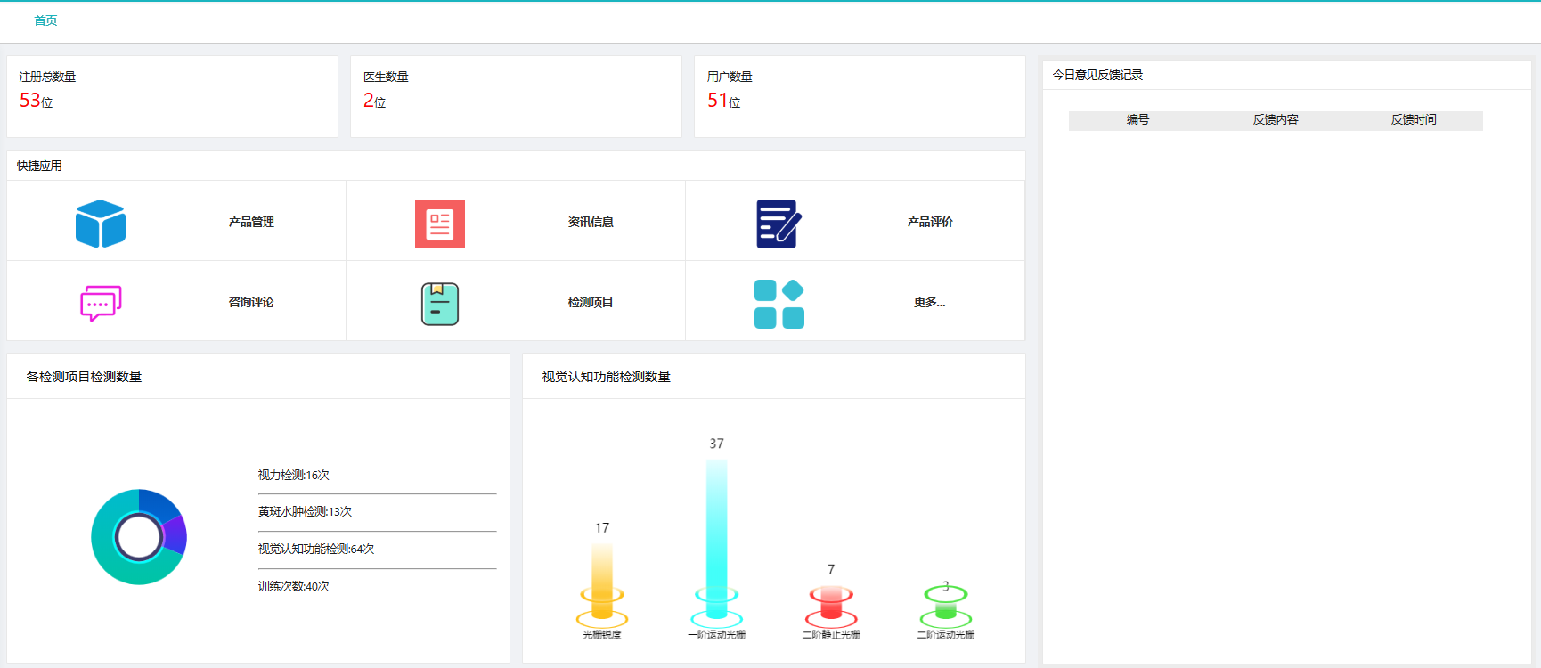The image size is (1541, 668).
Task: Click the 用户数量 51位 card
Action: tap(860, 96)
